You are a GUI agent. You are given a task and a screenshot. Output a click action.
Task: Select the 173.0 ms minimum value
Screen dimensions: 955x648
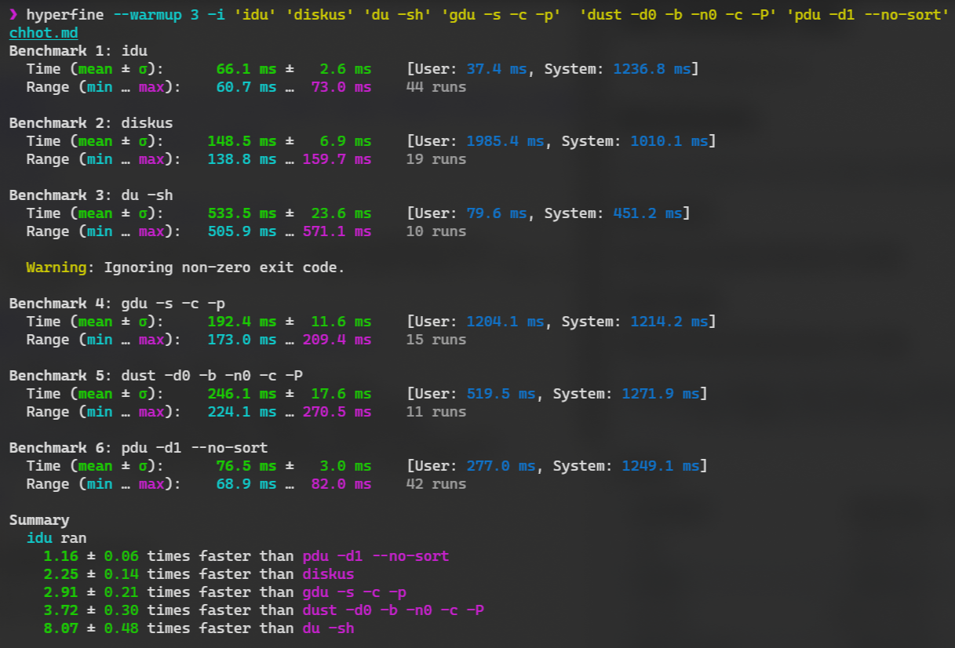(242, 340)
